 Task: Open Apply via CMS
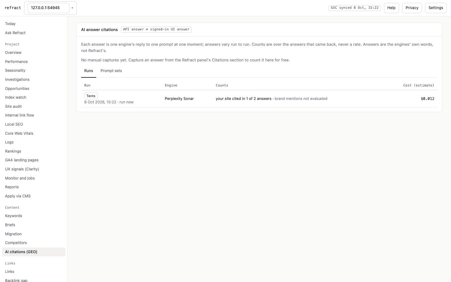click(34, 196)
